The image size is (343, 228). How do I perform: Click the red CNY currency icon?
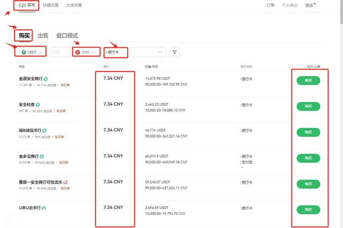tap(78, 52)
